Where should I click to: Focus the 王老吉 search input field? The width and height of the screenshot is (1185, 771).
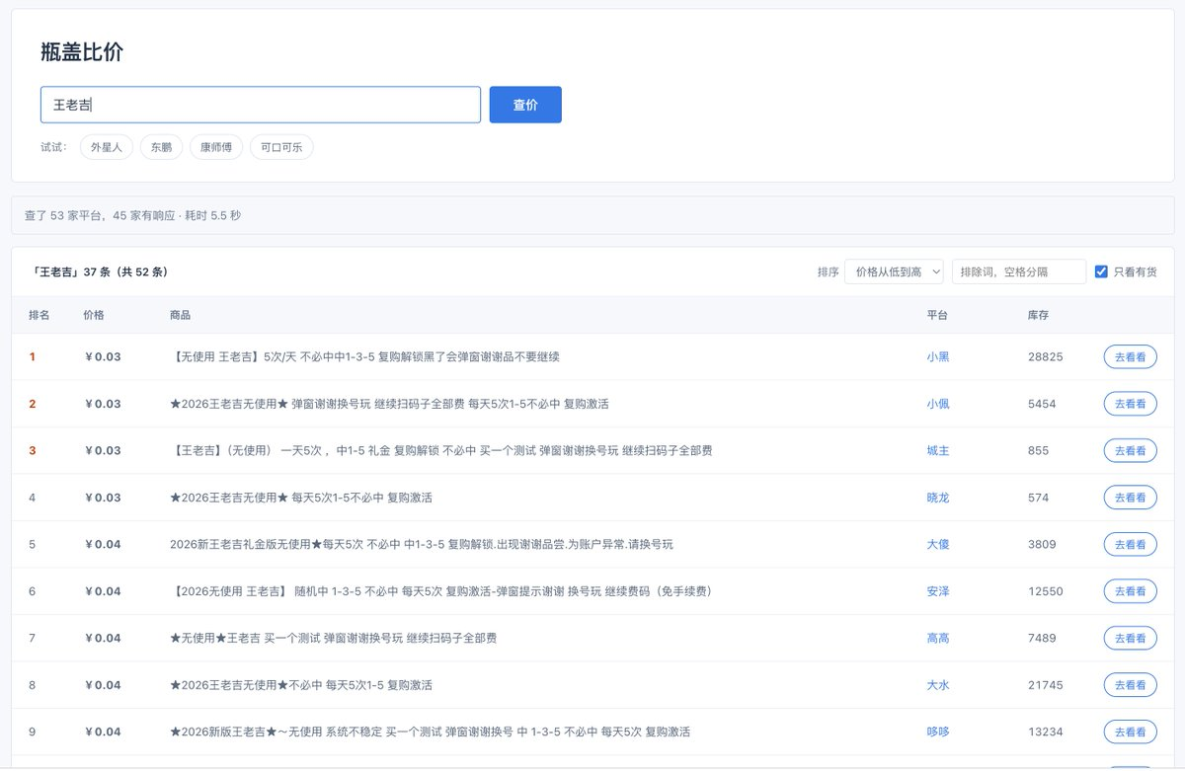coord(261,105)
